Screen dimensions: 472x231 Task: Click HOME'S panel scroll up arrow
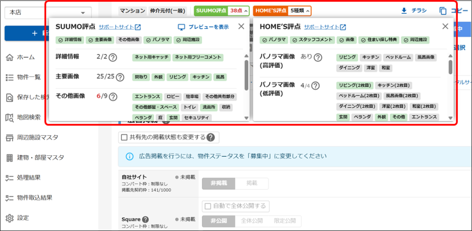point(450,56)
